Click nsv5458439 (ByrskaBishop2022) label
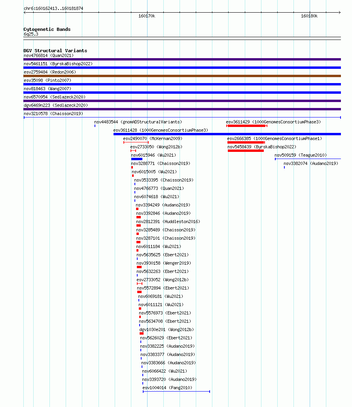Screen dimensions: 352x407 [262, 147]
